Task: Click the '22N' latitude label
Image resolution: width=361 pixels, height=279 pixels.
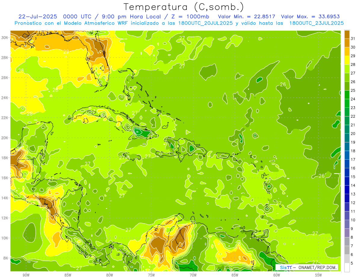Action: [x=5, y=118]
